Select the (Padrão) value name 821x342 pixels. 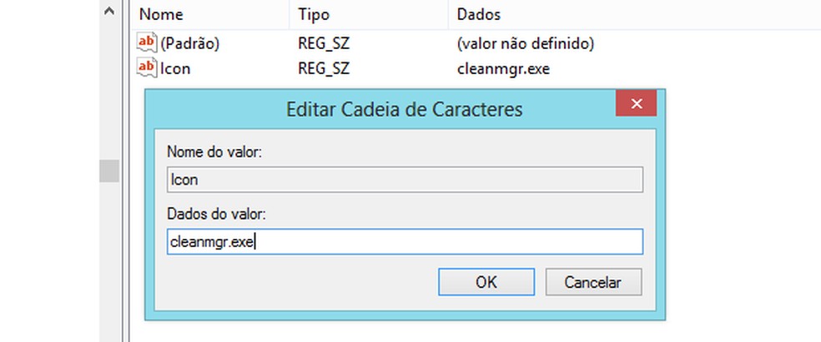(x=189, y=42)
